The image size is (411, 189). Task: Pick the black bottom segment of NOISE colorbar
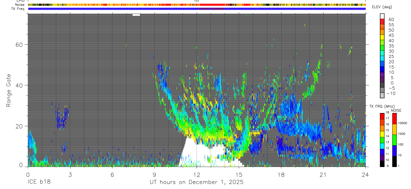point(394,161)
